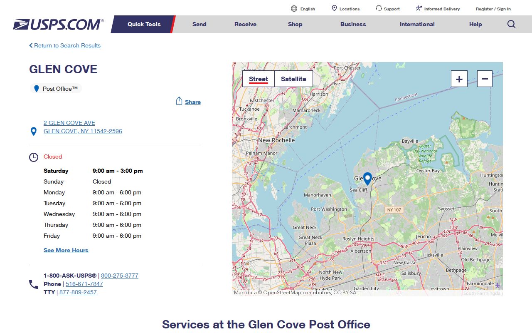Click TTY number 877-889-2457
The image size is (532, 333).
click(78, 292)
